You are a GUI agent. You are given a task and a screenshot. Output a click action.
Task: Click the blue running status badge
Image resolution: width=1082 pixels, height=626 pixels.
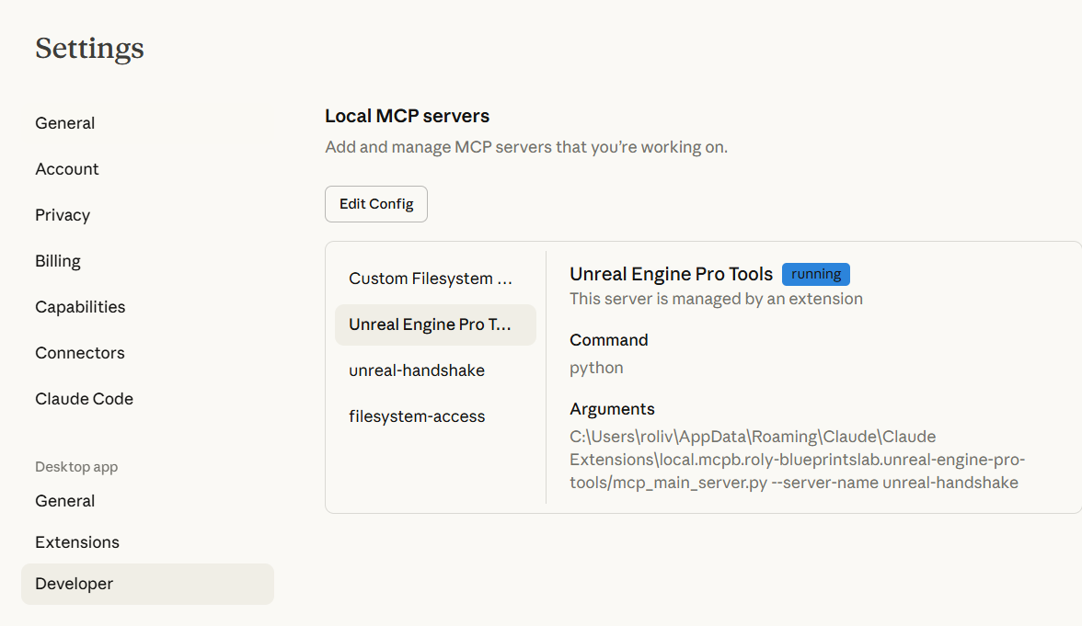click(816, 274)
